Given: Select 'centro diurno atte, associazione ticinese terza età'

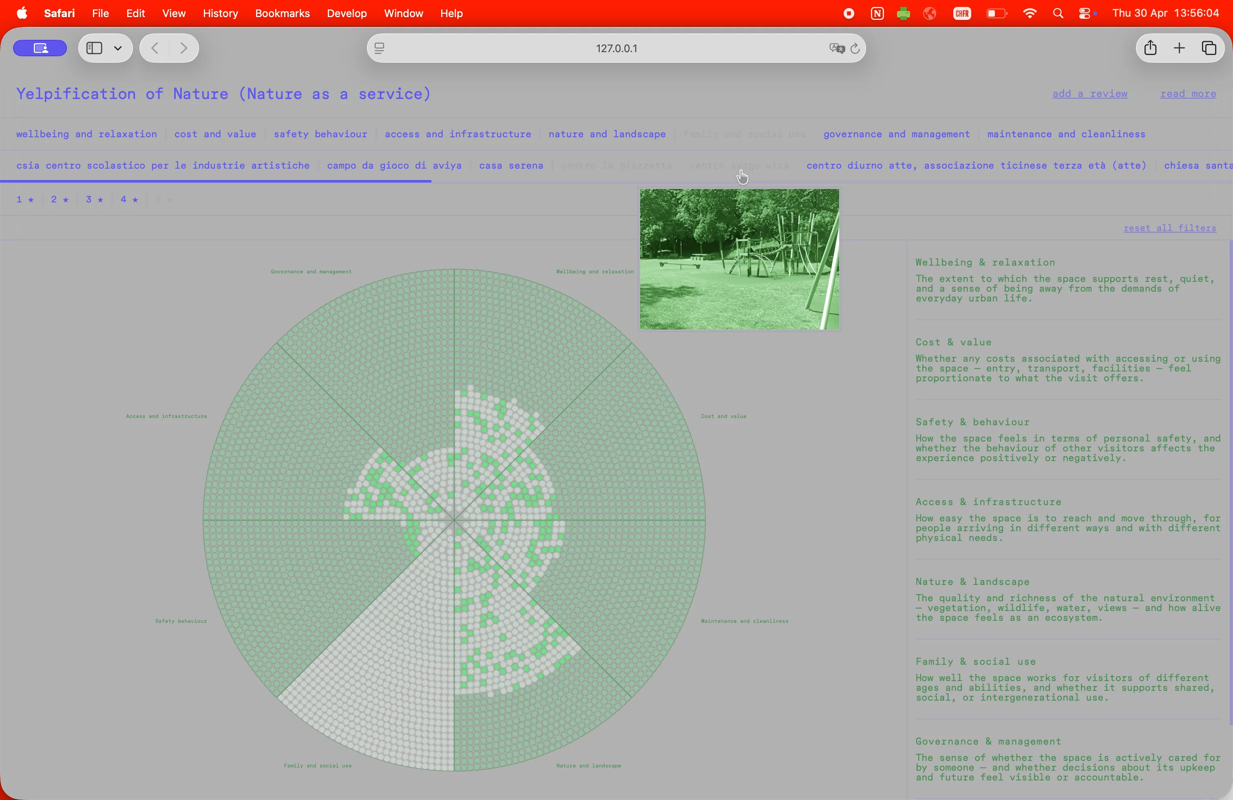Looking at the screenshot, I should 976,166.
